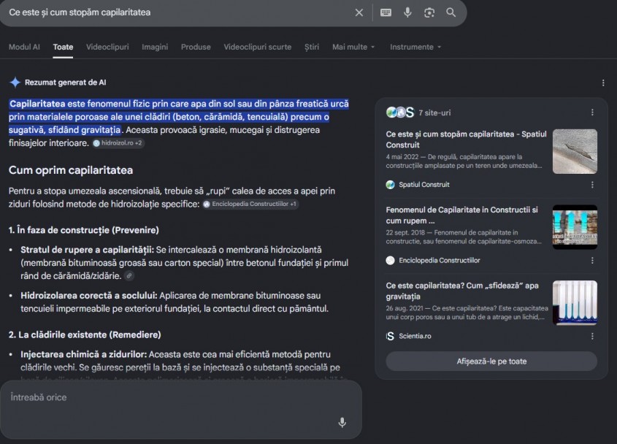Image resolution: width=617 pixels, height=444 pixels.
Task: Open the three-dot menu of the 7 site-uri panel
Action: (x=592, y=112)
